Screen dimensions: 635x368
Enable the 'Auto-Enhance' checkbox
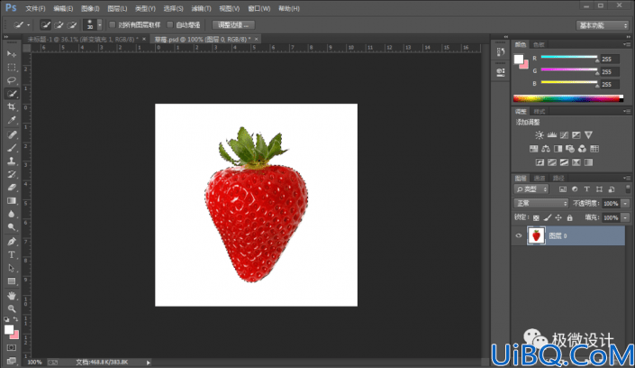(x=170, y=24)
